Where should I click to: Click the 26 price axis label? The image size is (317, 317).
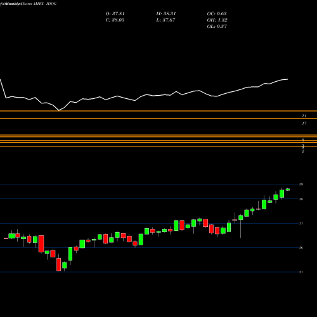click(301, 248)
